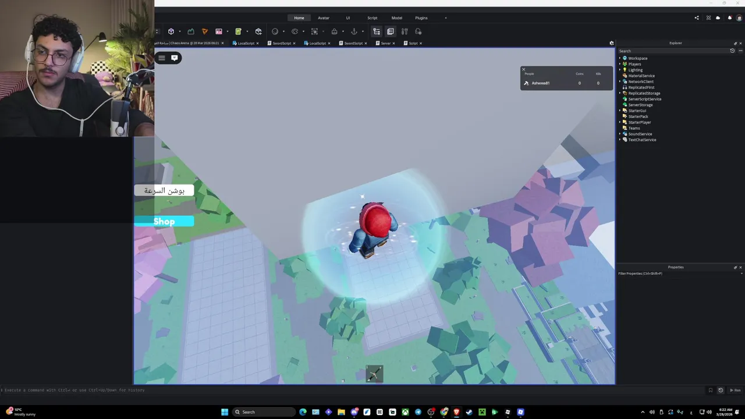Click the Group selection icon
The image size is (745, 419).
315,31
